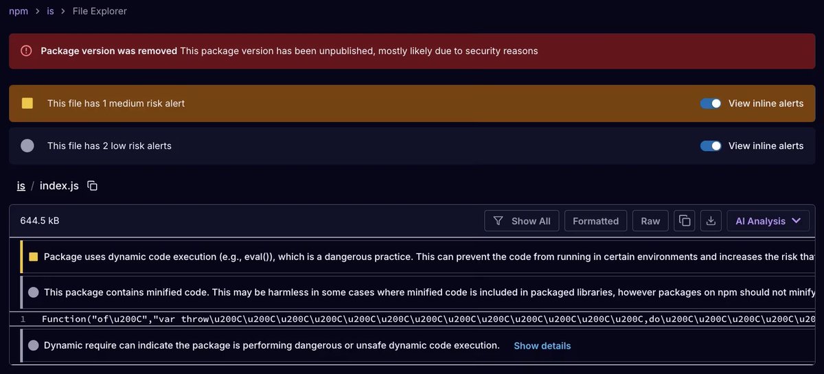Click the funnel icon in Show All
The width and height of the screenshot is (824, 374).
pos(499,221)
